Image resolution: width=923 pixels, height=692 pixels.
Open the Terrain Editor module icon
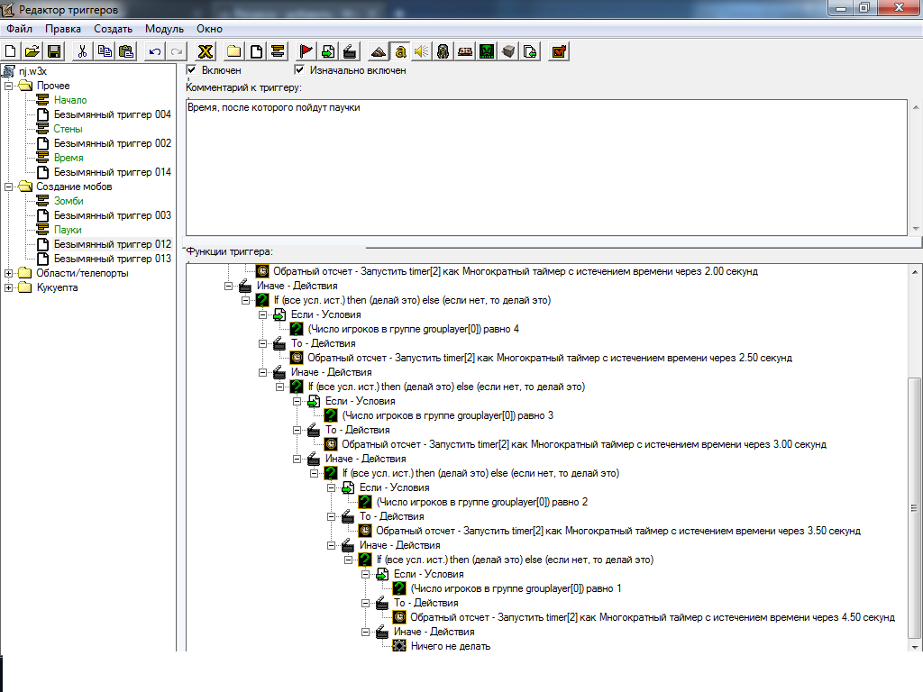point(378,51)
